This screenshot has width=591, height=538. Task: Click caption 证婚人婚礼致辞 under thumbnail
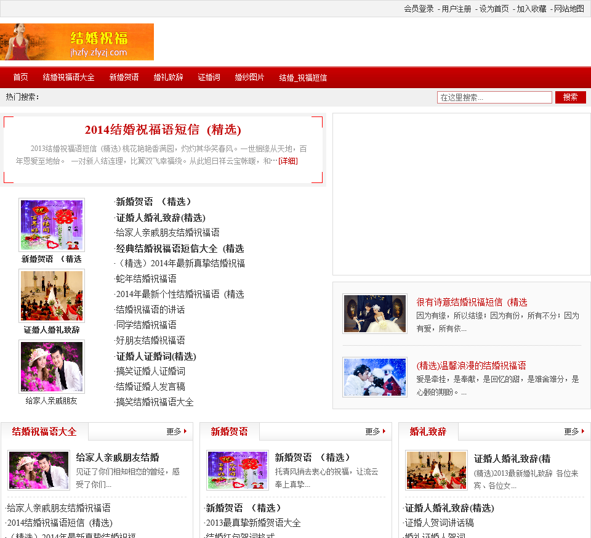point(52,330)
